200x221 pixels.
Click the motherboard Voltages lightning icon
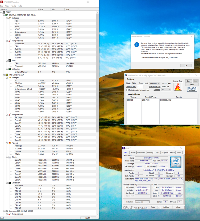tap(9, 18)
